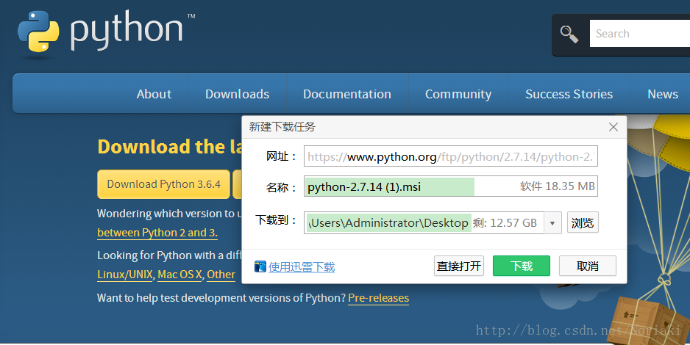Screen dimensions: 690x345
Task: Expand the download location dropdown arrow
Action: [552, 223]
